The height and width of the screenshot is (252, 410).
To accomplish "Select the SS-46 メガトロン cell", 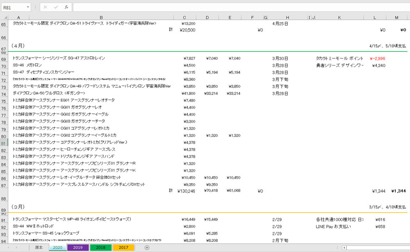I will (x=27, y=65).
